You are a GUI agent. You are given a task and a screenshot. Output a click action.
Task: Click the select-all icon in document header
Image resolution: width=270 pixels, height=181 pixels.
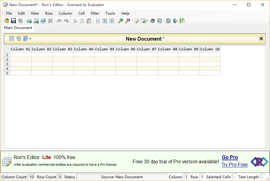(x=12, y=39)
